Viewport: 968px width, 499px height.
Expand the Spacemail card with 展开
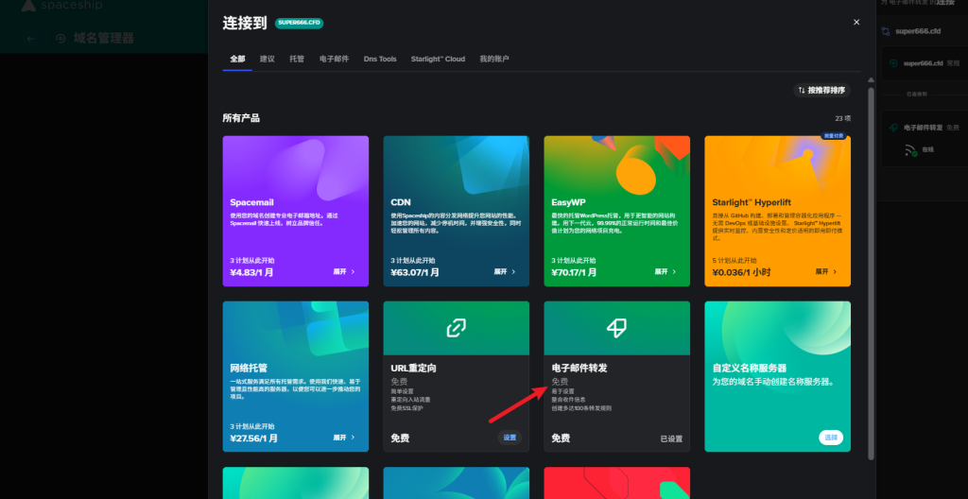[x=344, y=272]
